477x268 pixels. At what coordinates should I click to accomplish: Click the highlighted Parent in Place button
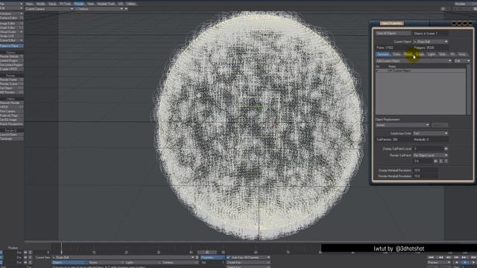(12, 46)
